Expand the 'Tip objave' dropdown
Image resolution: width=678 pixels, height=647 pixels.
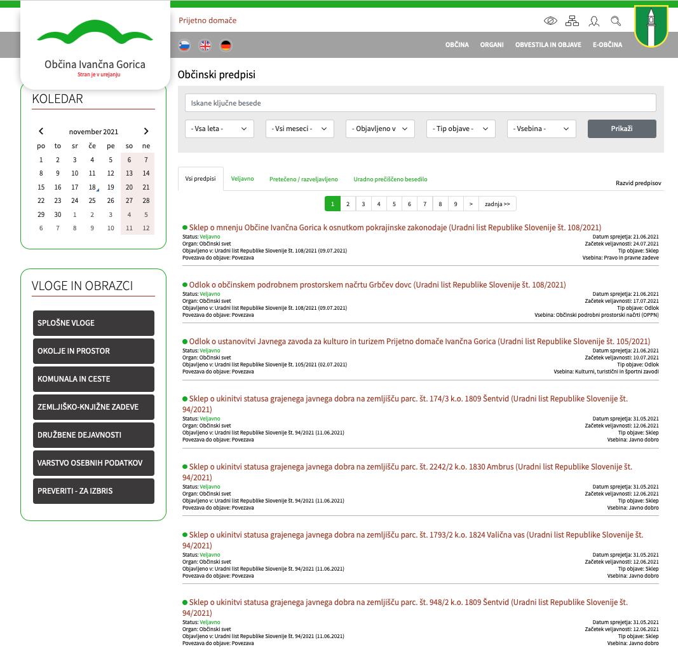(460, 129)
